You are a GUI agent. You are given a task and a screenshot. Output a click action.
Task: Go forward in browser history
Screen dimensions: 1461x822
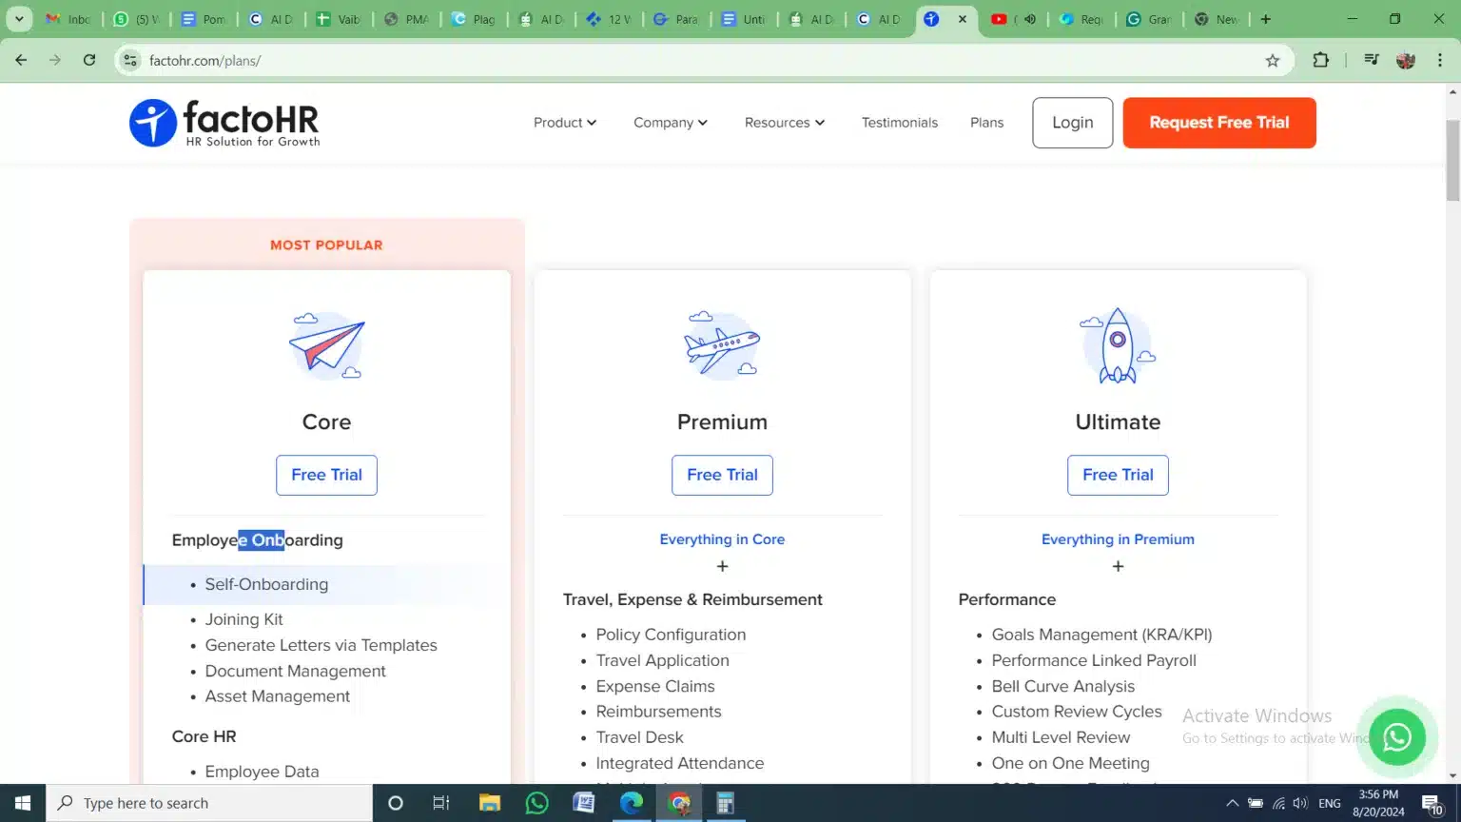[55, 60]
